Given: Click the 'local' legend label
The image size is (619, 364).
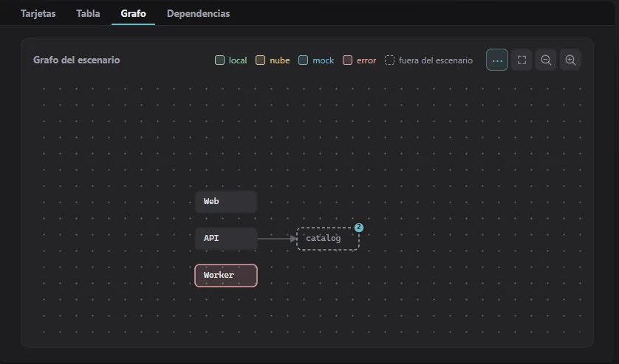Looking at the screenshot, I should pyautogui.click(x=238, y=60).
